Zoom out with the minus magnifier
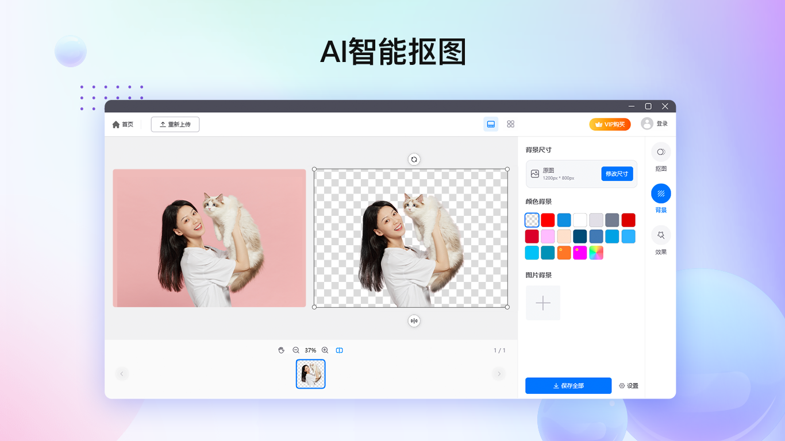The height and width of the screenshot is (441, 785). (296, 350)
